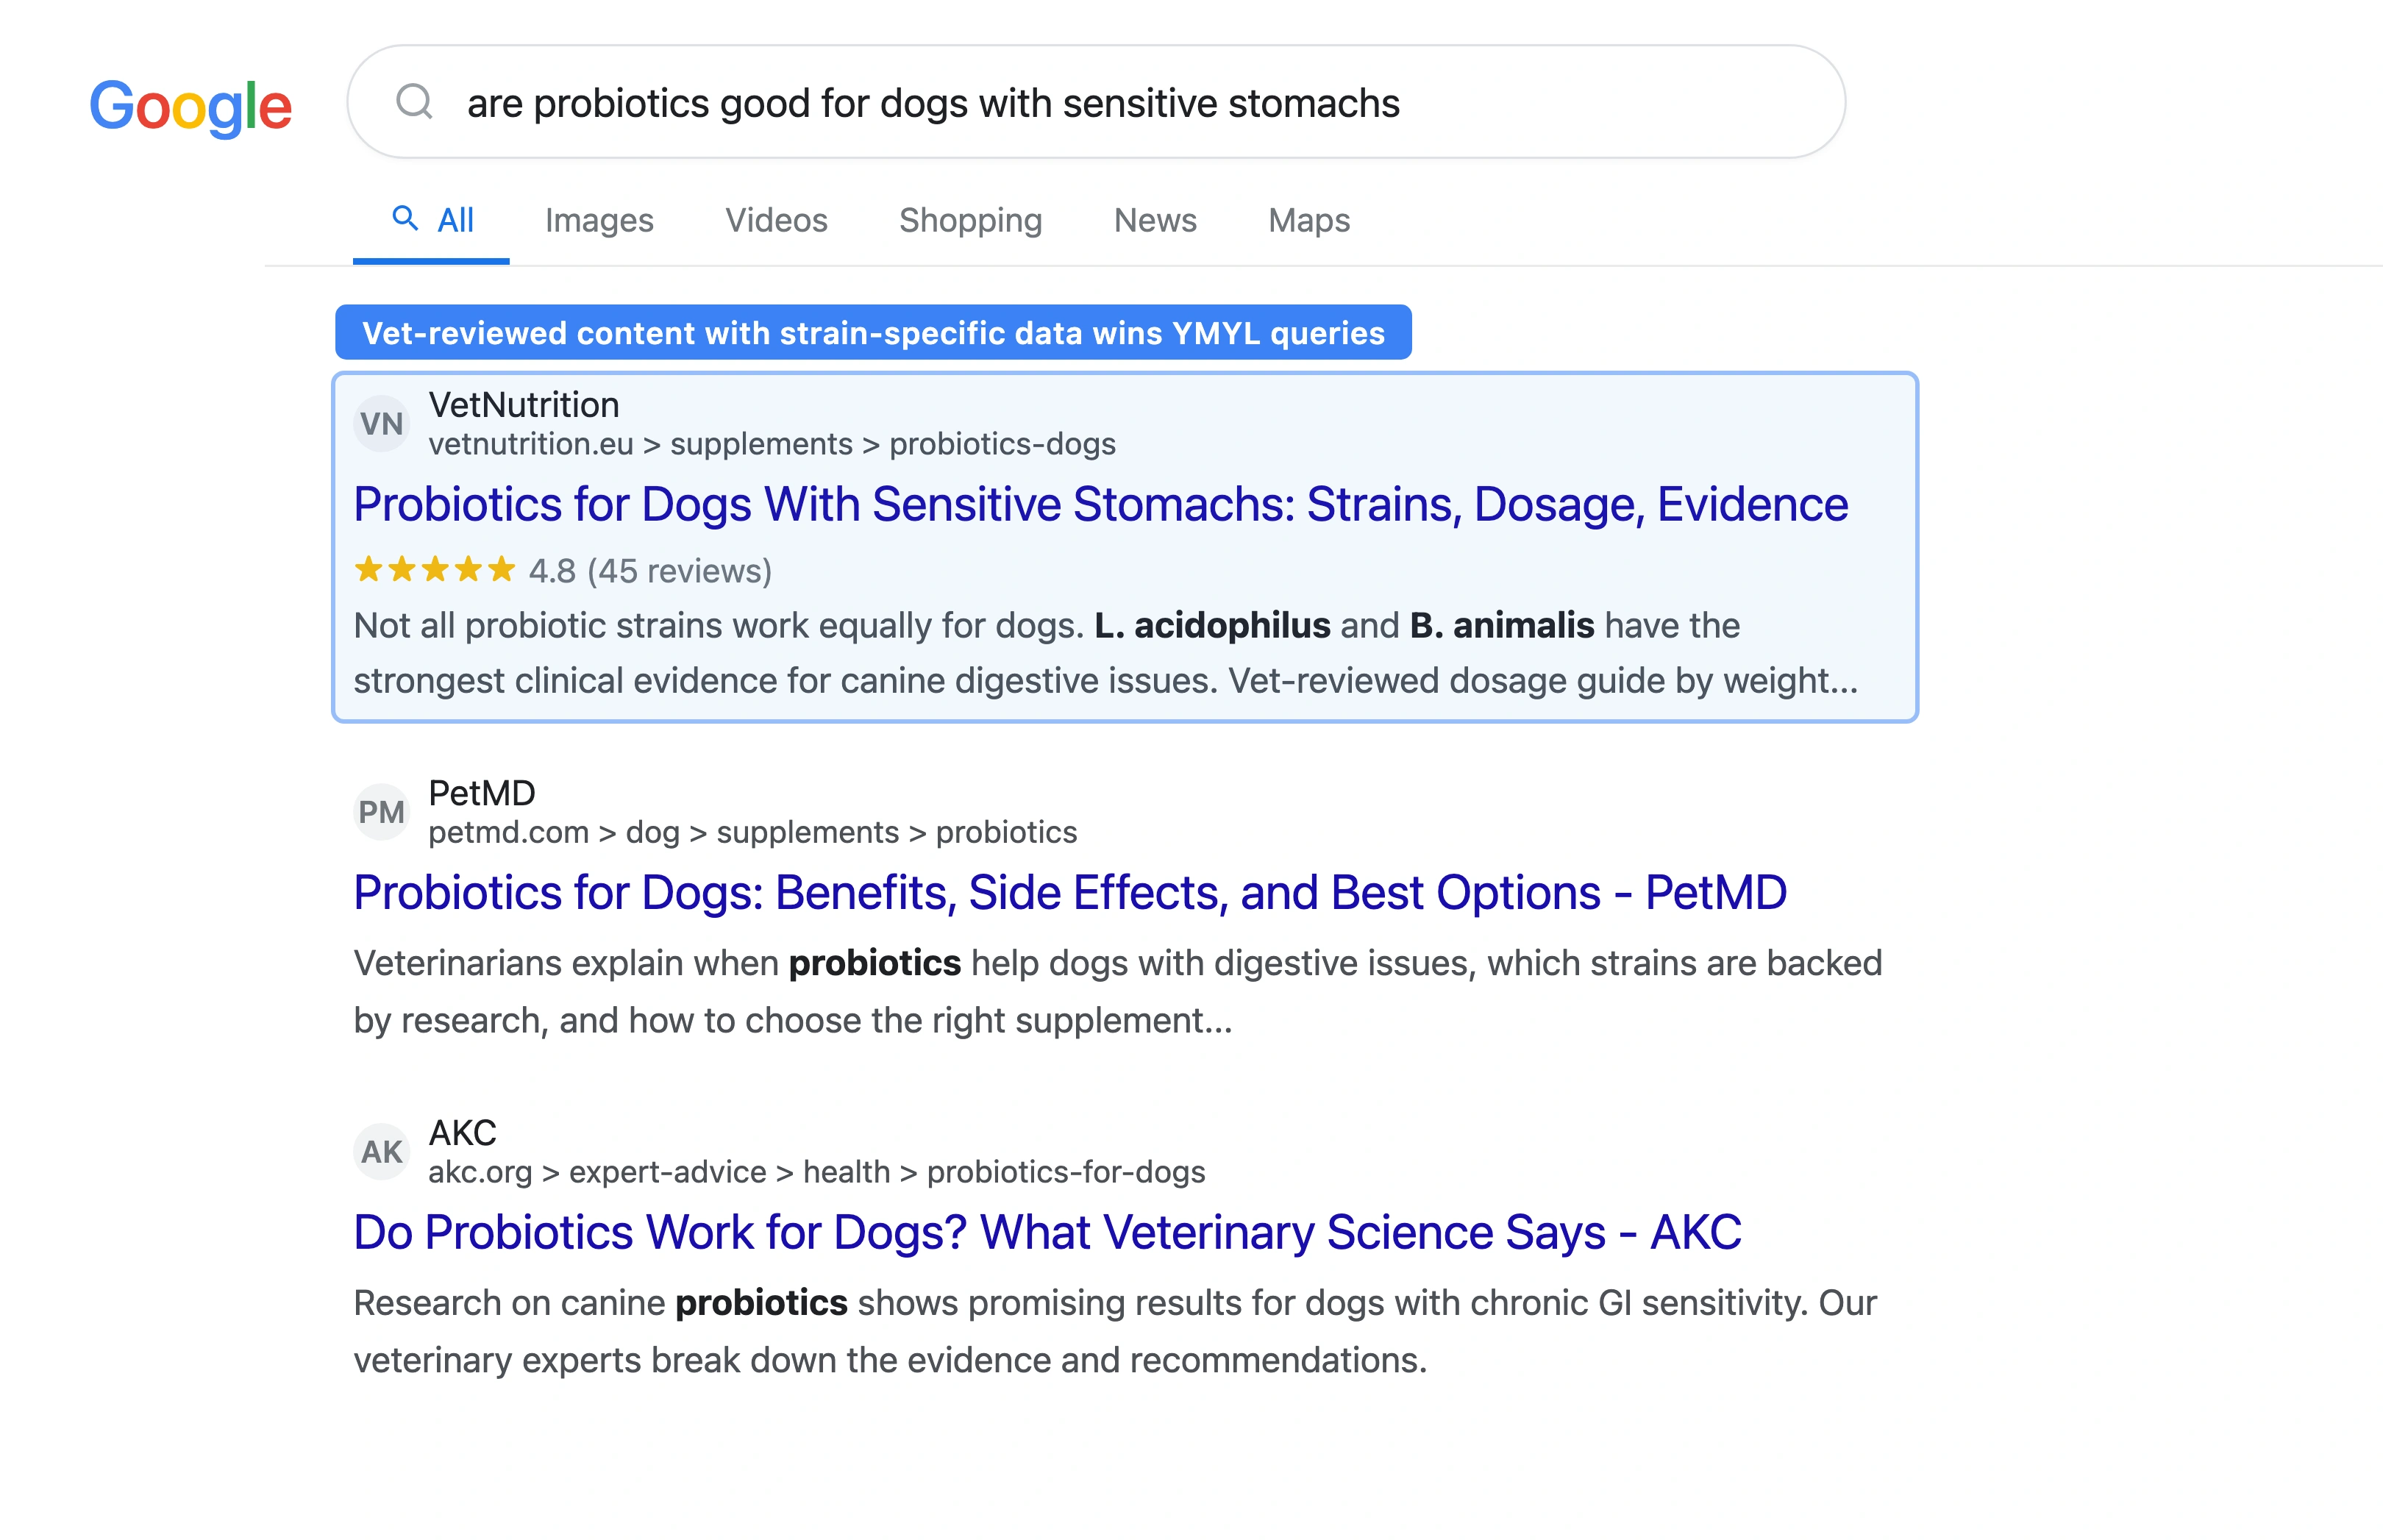Image resolution: width=2383 pixels, height=1540 pixels.
Task: Open the VetNutrition probiotics article link
Action: pos(1100,504)
